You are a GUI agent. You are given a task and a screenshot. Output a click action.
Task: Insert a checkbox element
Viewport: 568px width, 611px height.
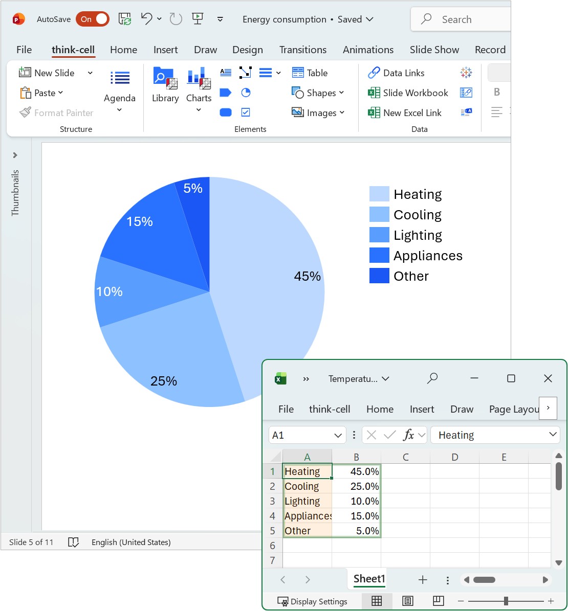246,112
